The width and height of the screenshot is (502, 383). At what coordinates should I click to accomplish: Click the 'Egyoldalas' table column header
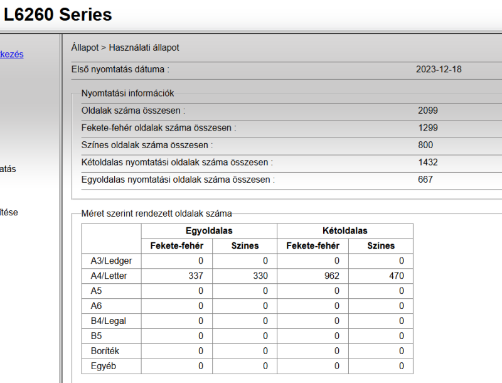tap(209, 230)
